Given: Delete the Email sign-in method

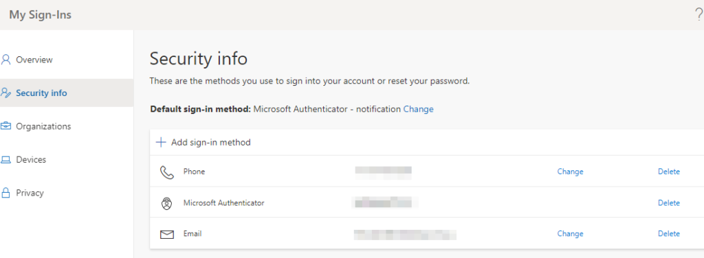Looking at the screenshot, I should [669, 234].
